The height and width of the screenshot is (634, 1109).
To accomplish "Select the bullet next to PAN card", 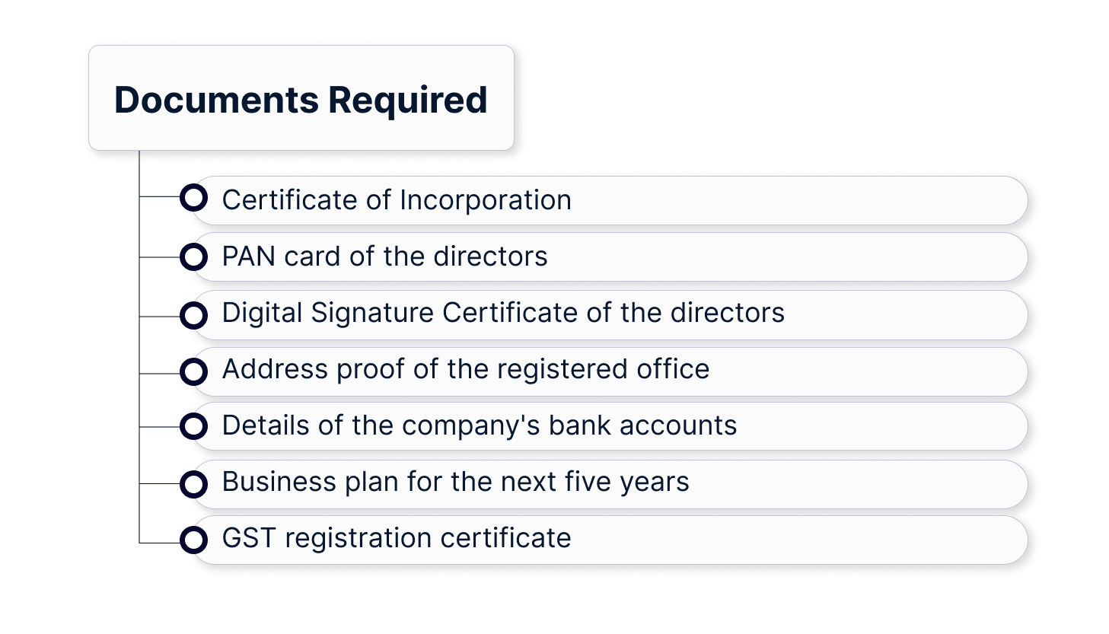I will 193,257.
